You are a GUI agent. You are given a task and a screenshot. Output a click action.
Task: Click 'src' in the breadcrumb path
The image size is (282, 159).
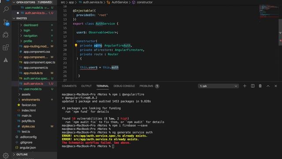pyautogui.click(x=63, y=2)
